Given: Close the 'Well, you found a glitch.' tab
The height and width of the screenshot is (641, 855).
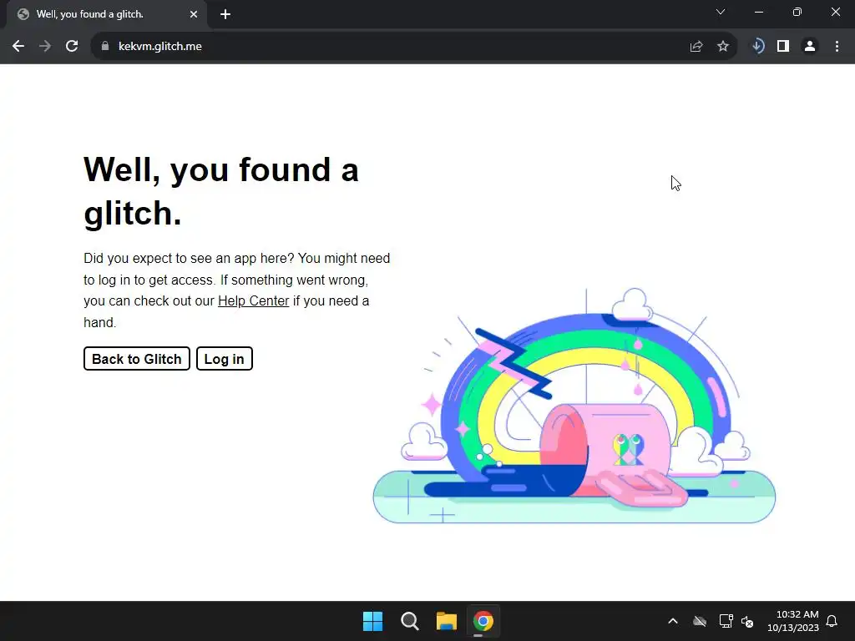Looking at the screenshot, I should (x=194, y=14).
